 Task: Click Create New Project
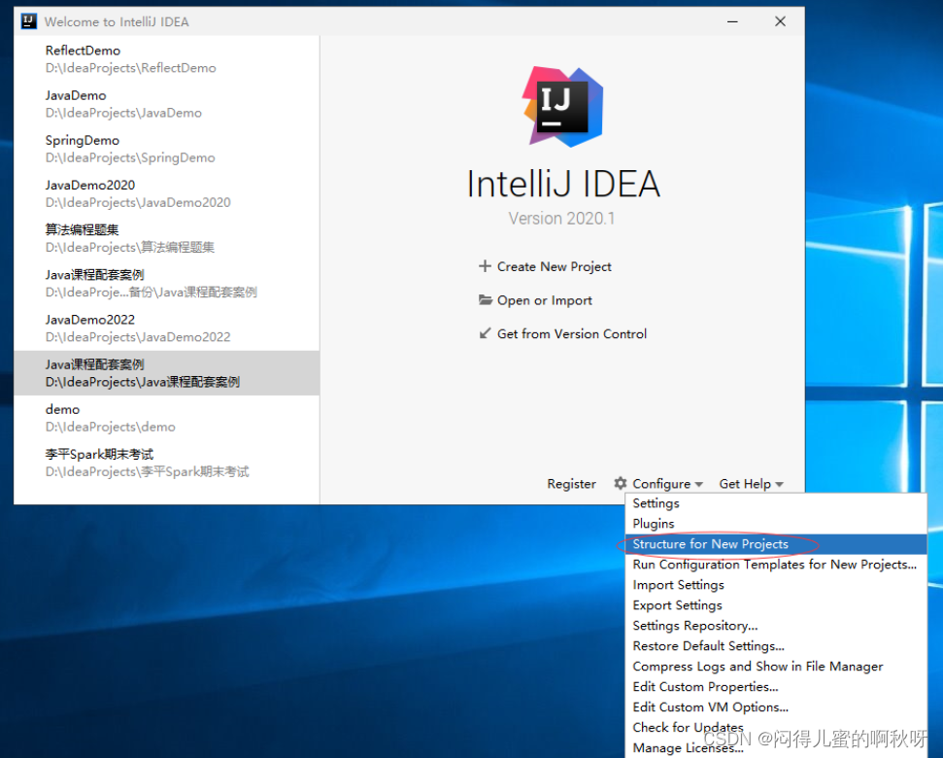click(x=554, y=266)
